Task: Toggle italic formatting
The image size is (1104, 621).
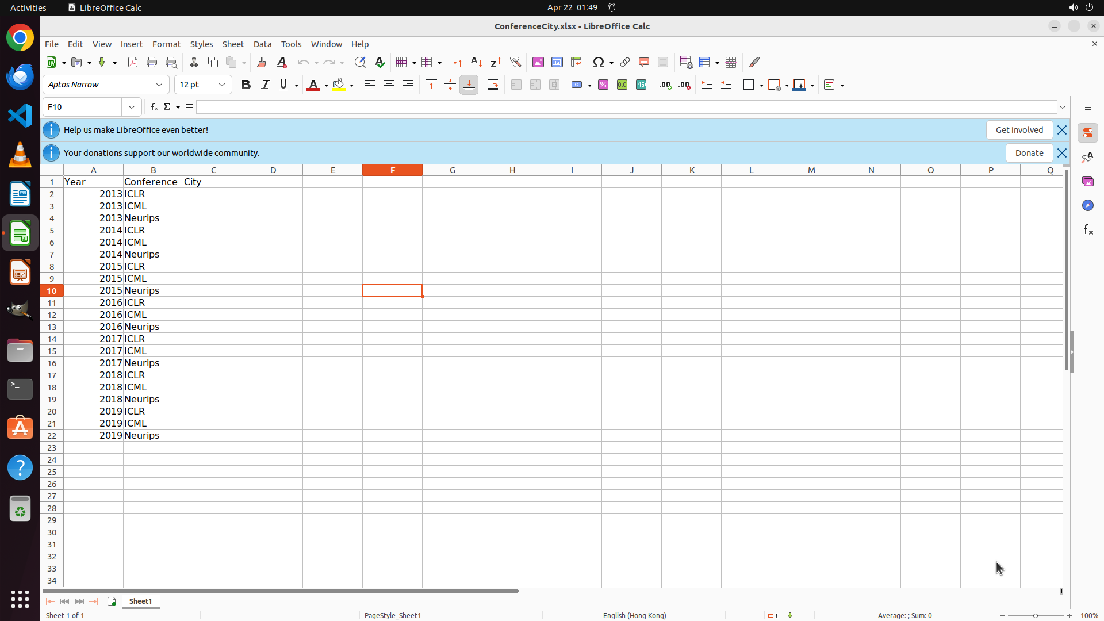Action: [x=265, y=85]
